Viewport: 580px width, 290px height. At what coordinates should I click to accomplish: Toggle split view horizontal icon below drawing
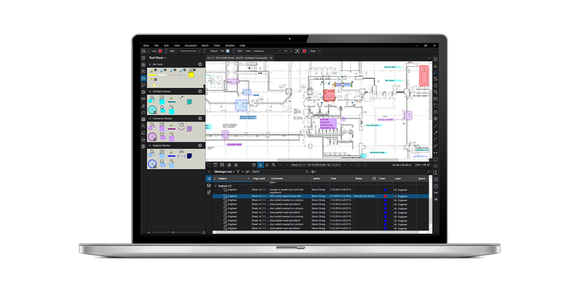coord(222,165)
